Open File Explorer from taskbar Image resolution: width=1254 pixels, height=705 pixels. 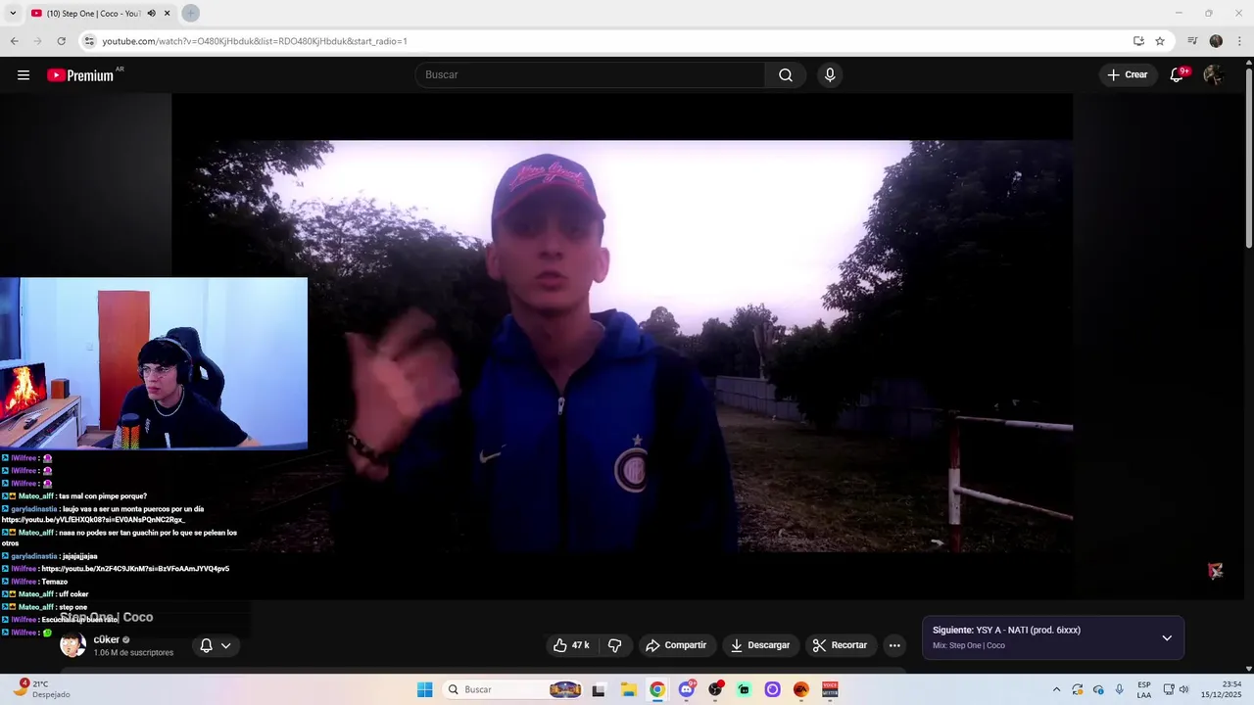click(627, 689)
